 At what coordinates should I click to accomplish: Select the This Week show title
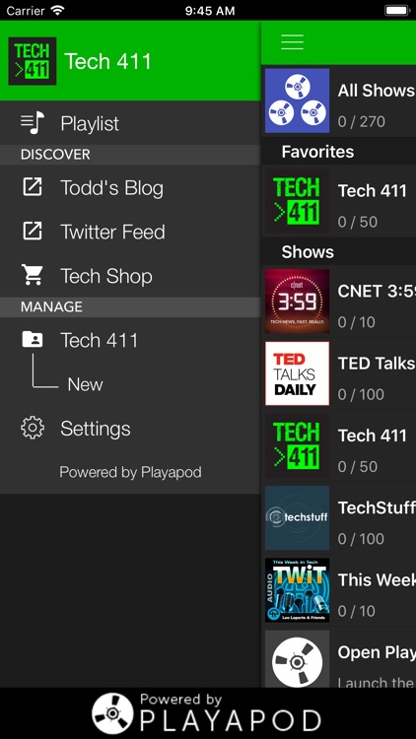click(x=377, y=579)
